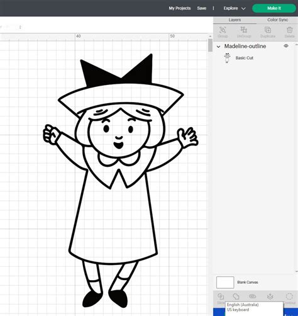The width and height of the screenshot is (298, 316).
Task: Click the Duplicate layer icon
Action: [x=268, y=30]
